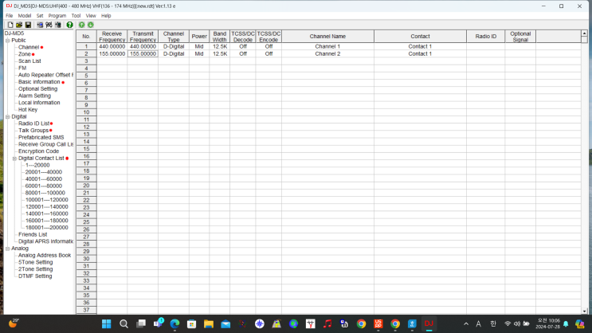Click Transmit Frequency cell 155.00000
The height and width of the screenshot is (333, 592).
(143, 54)
